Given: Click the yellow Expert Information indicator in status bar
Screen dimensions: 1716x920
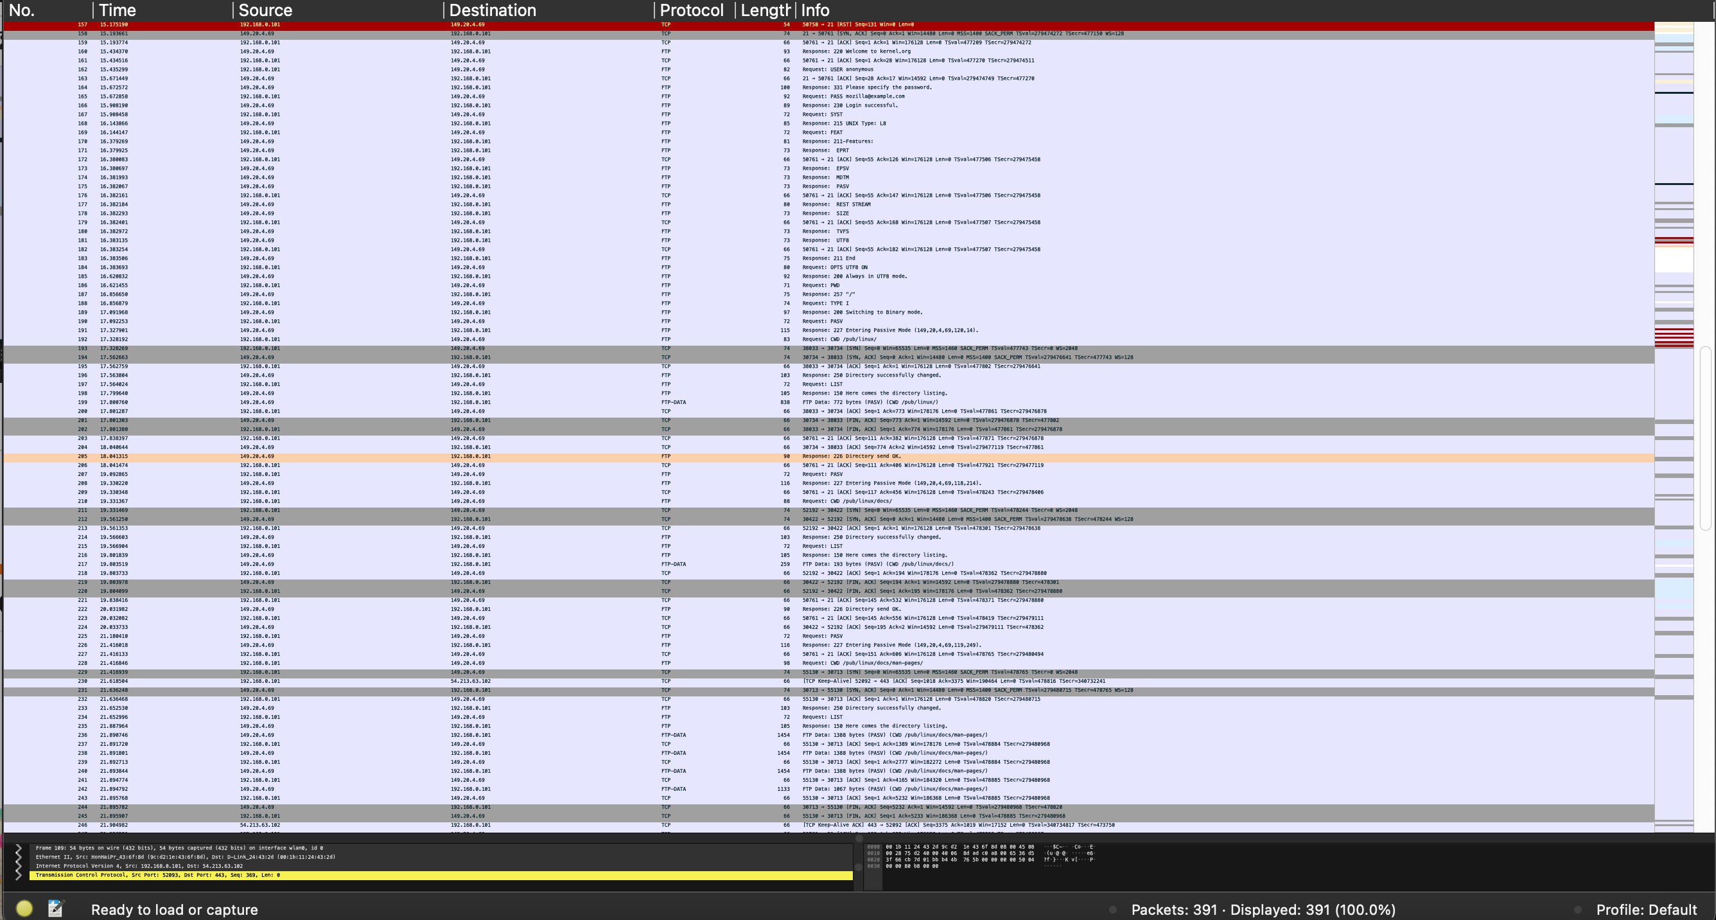Looking at the screenshot, I should [x=24, y=908].
